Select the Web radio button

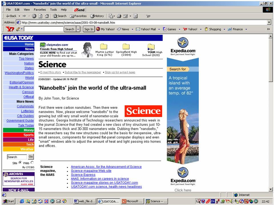tap(32, 163)
